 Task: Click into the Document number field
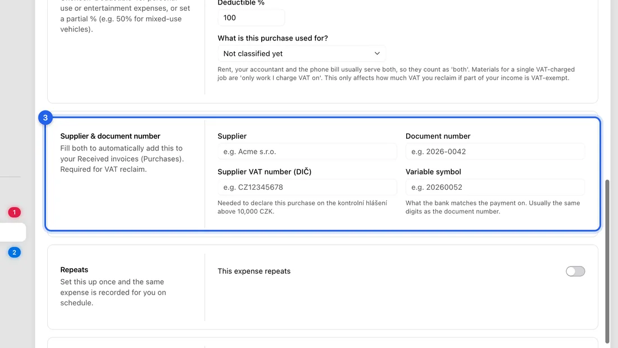[495, 152]
